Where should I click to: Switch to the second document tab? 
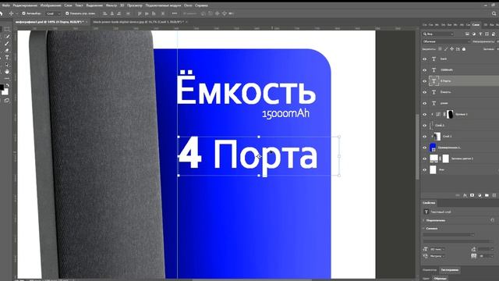pos(138,22)
